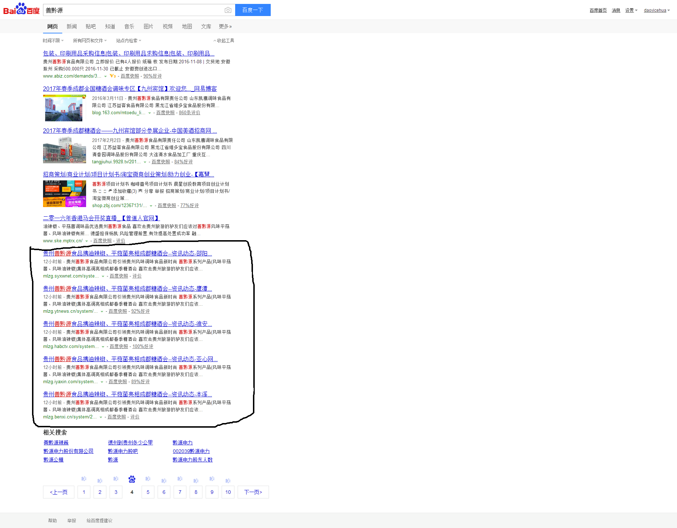
Task: Go to previous page with <上一页
Action: 59,492
